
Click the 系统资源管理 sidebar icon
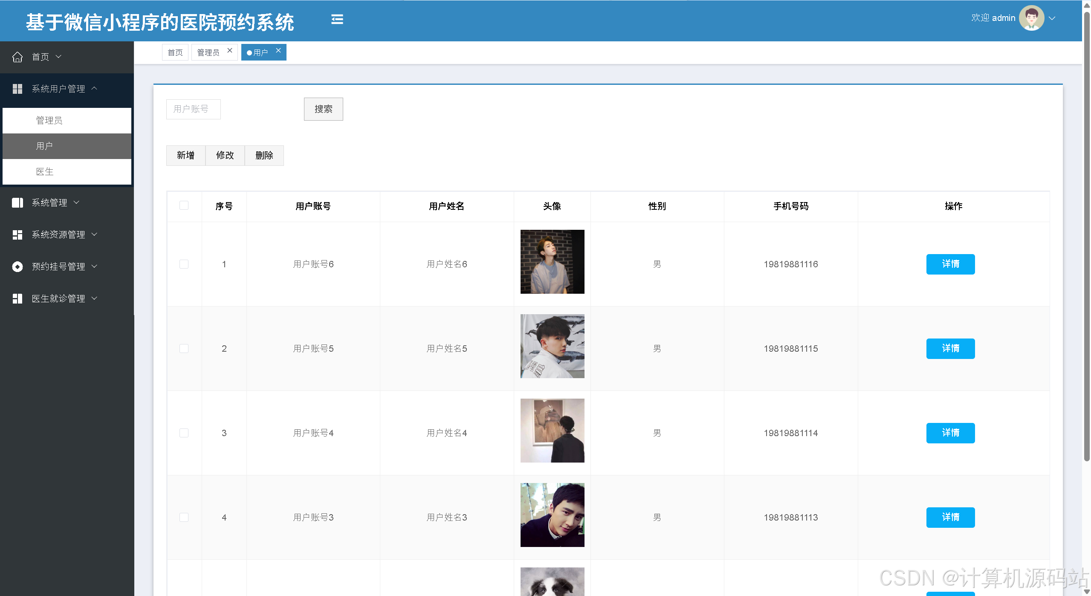pyautogui.click(x=17, y=234)
